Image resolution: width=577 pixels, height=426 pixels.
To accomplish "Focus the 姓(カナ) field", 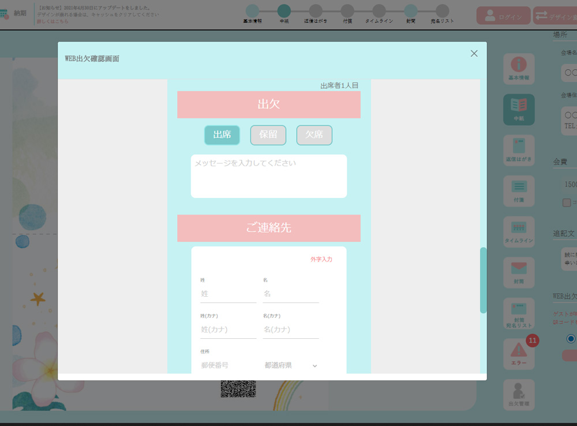I will (228, 330).
